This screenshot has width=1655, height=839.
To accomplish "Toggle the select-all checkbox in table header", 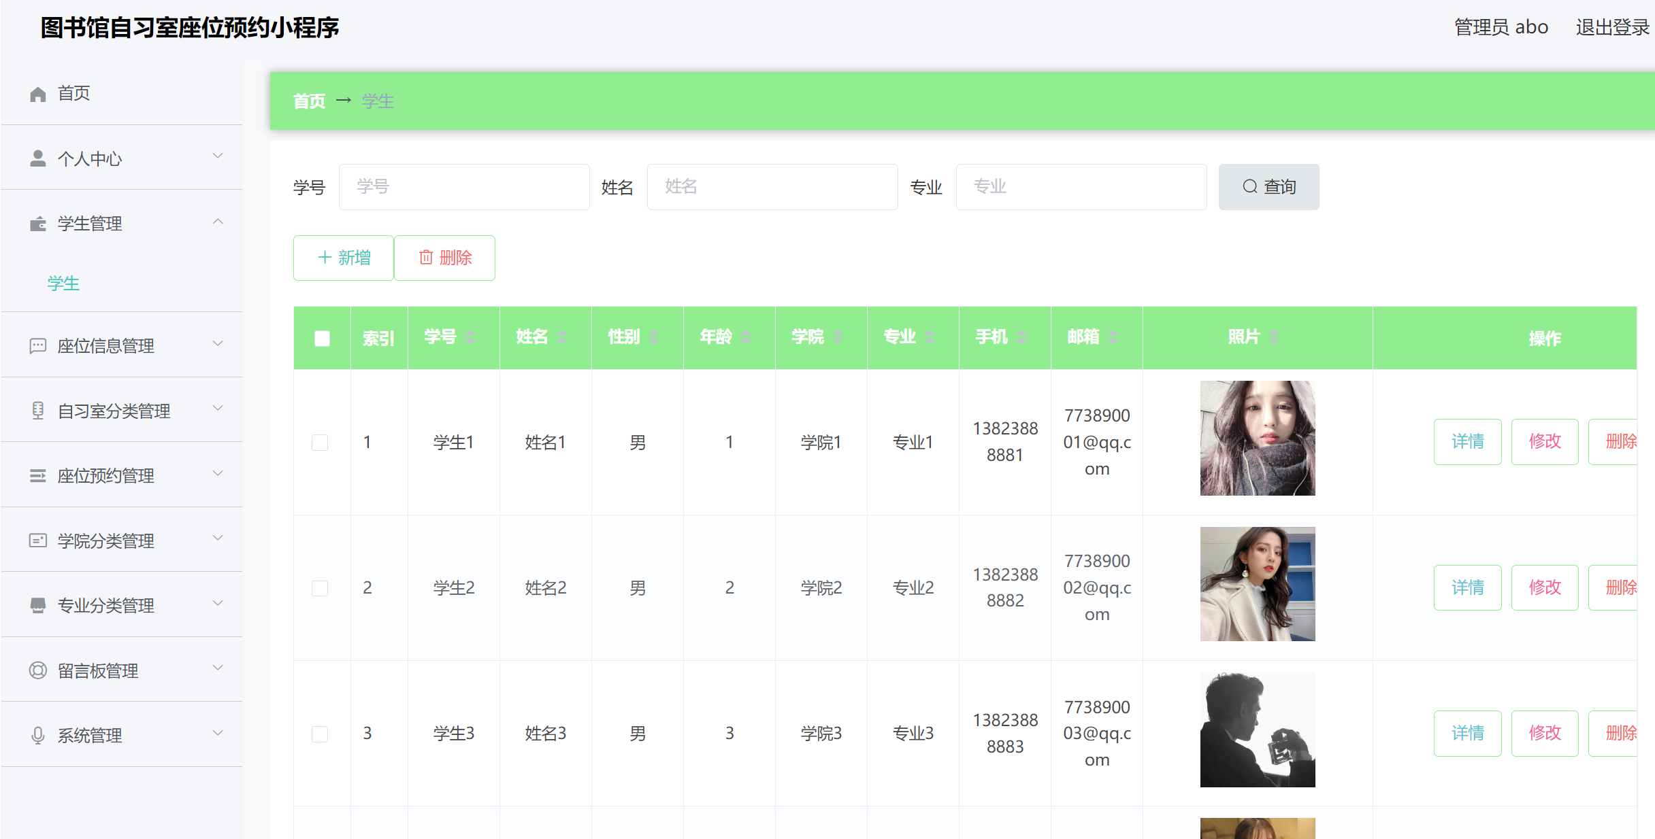I will [x=322, y=339].
